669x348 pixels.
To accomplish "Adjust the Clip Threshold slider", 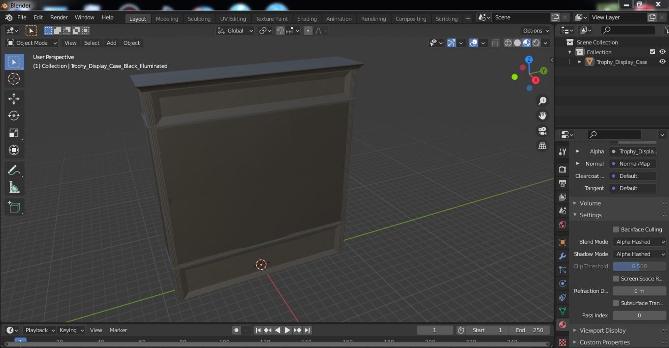I will point(640,266).
